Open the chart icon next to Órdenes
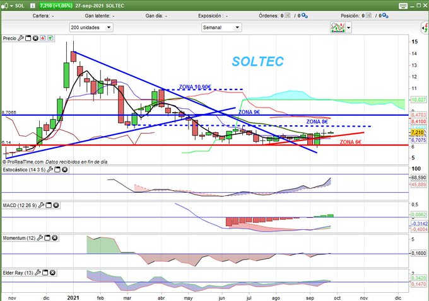429x301 pixels. tap(288, 16)
